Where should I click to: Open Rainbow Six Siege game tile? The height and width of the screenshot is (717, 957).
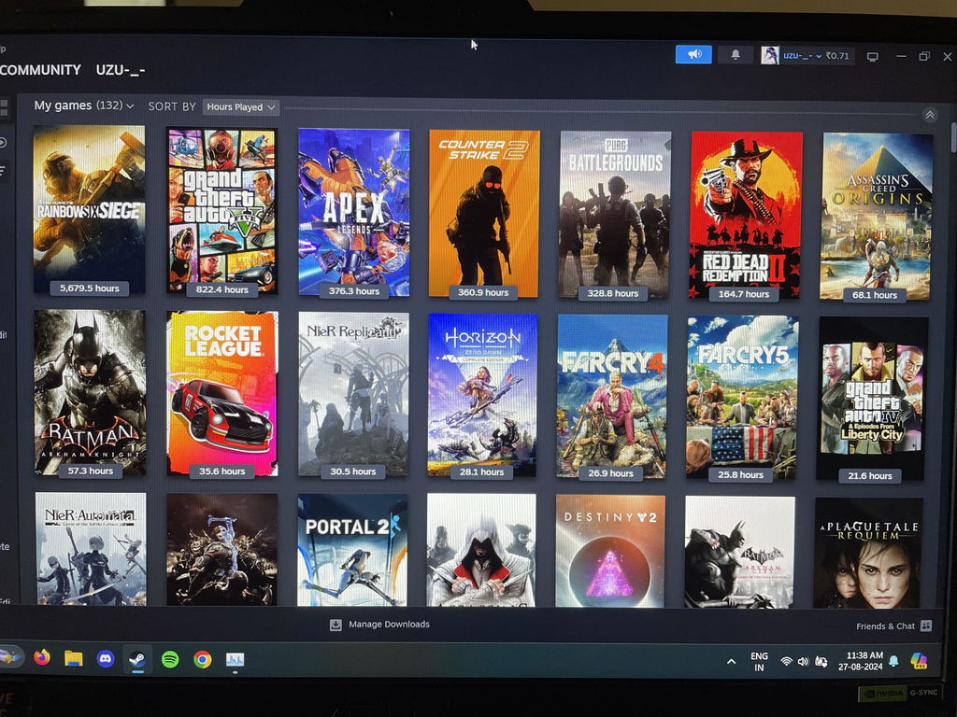point(89,209)
